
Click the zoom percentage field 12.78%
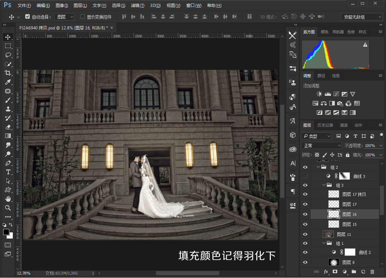point(24,273)
